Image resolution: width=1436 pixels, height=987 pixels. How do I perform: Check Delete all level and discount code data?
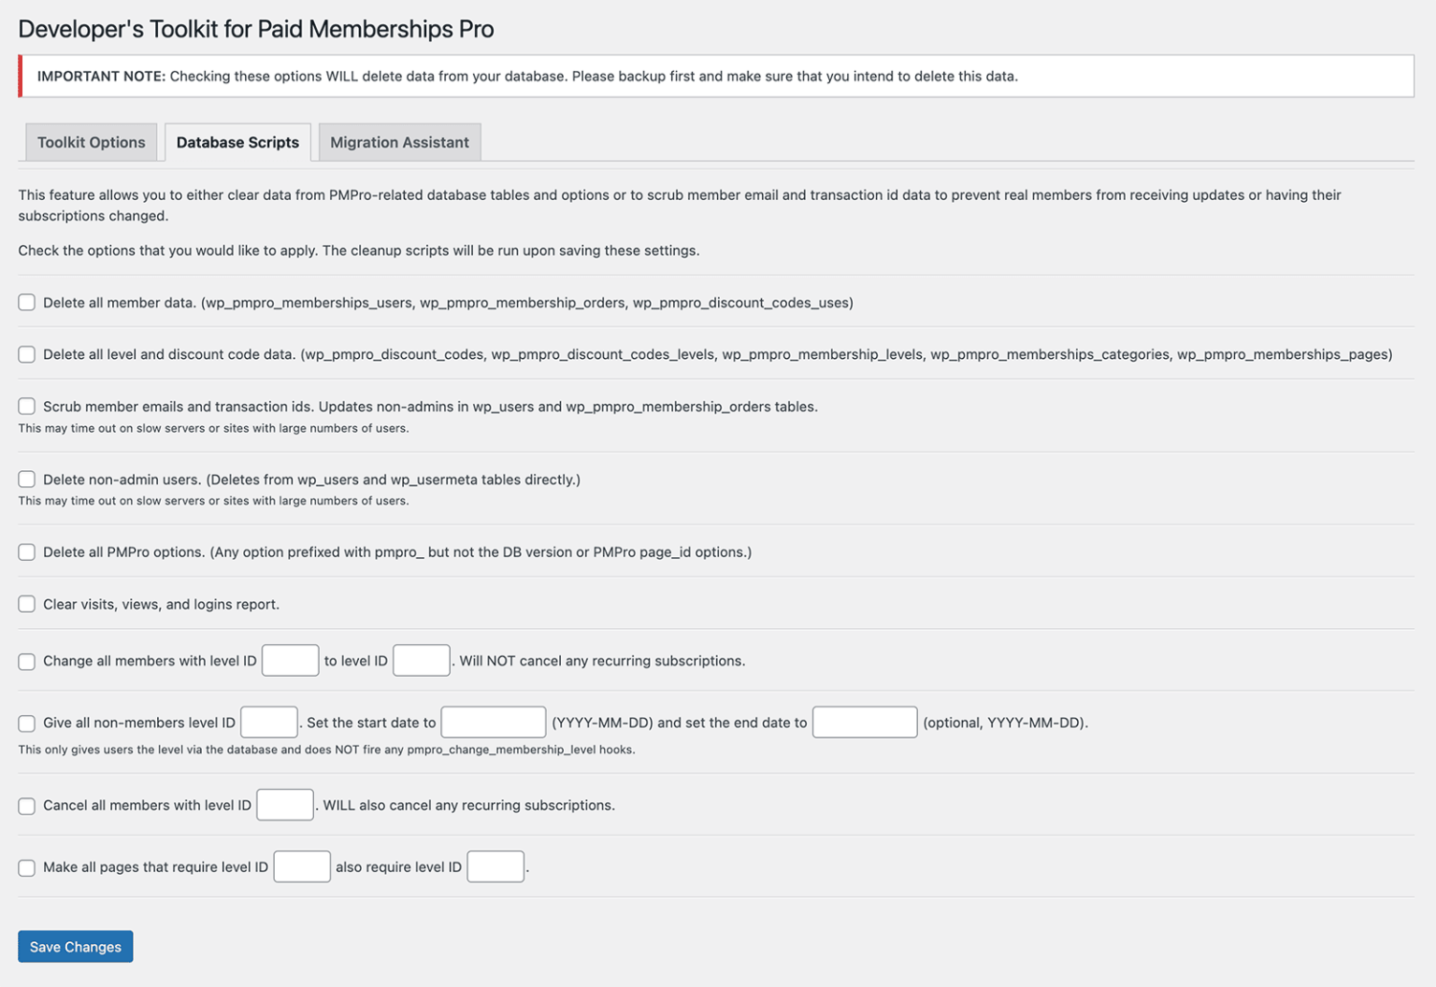(x=26, y=354)
